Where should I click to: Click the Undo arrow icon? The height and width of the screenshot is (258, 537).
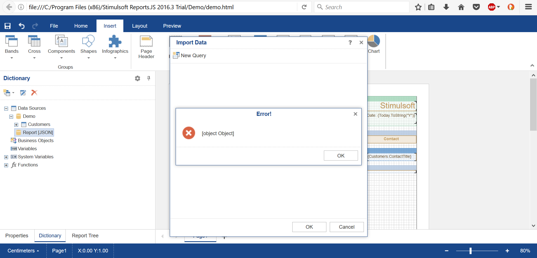click(22, 26)
